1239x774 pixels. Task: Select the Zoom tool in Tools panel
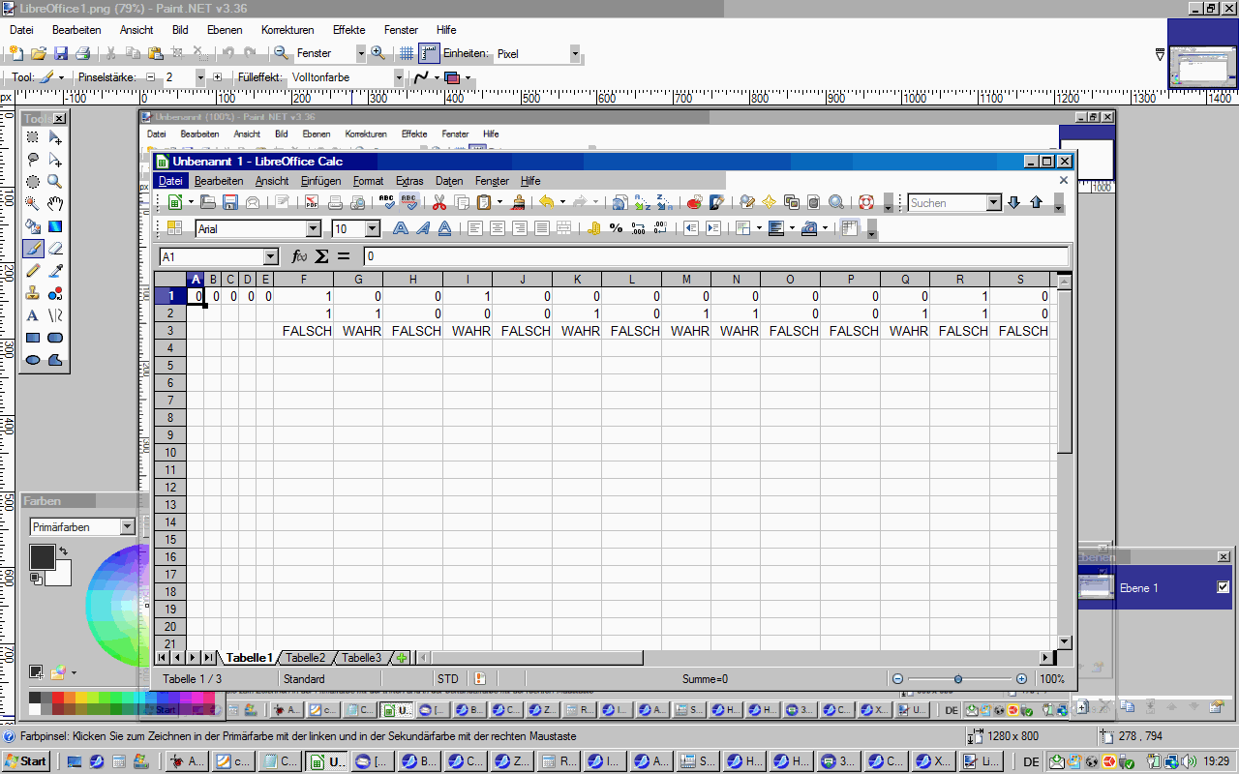(55, 182)
